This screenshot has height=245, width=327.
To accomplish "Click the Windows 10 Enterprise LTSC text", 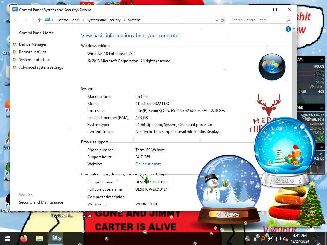I will 111,54.
